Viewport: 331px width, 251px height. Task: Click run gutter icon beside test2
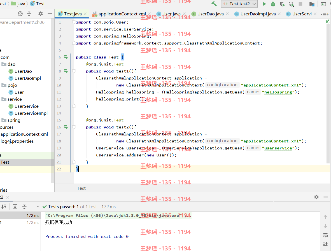[66, 127]
